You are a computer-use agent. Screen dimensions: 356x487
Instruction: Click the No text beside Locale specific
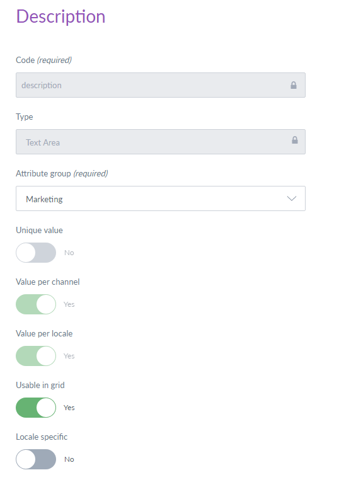(69, 459)
